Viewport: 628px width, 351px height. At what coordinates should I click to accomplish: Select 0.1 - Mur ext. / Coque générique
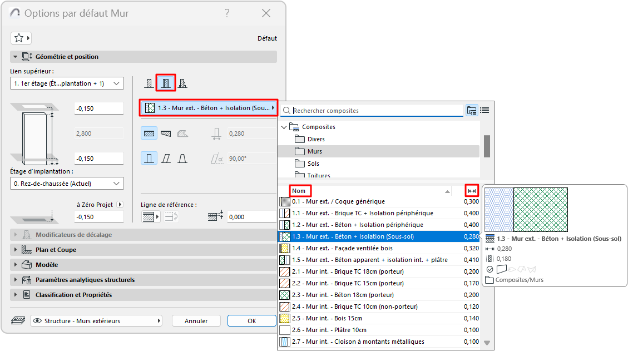pos(379,201)
